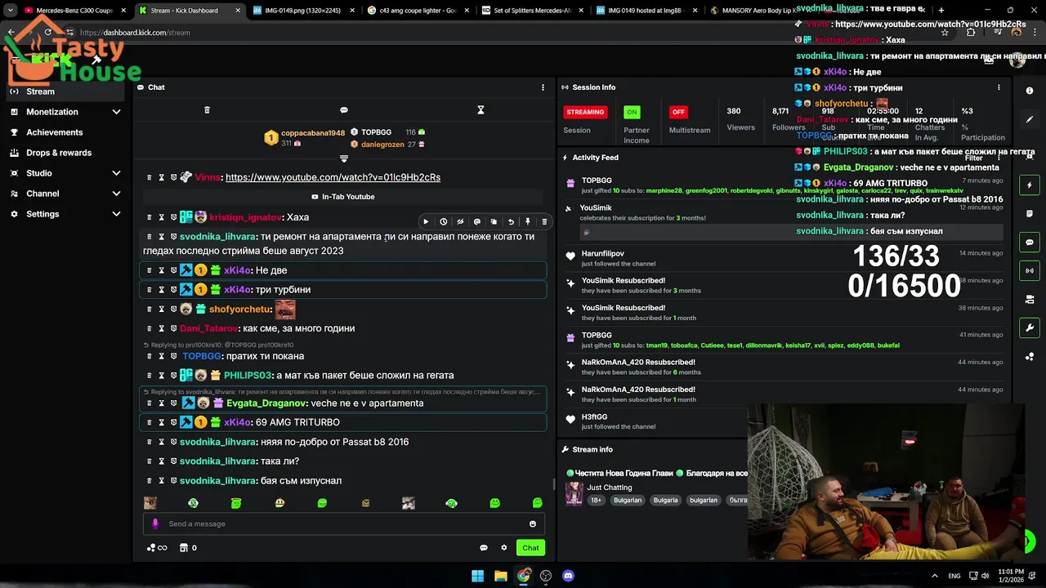The height and width of the screenshot is (588, 1046).
Task: Click the info icon in right toolbar
Action: click(1030, 91)
